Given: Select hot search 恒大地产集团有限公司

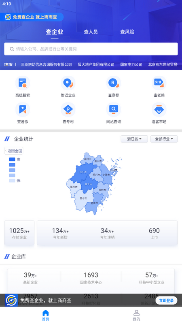Looking at the screenshot, I should (x=96, y=64).
